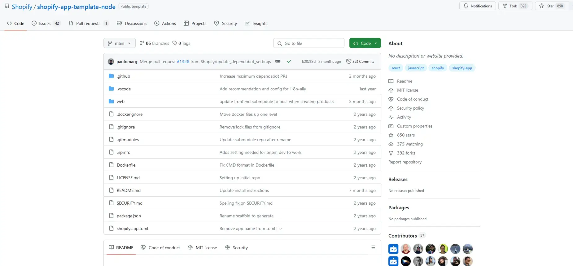Click the search icon in Go to file
Viewport: 573px width, 266px height.
279,43
